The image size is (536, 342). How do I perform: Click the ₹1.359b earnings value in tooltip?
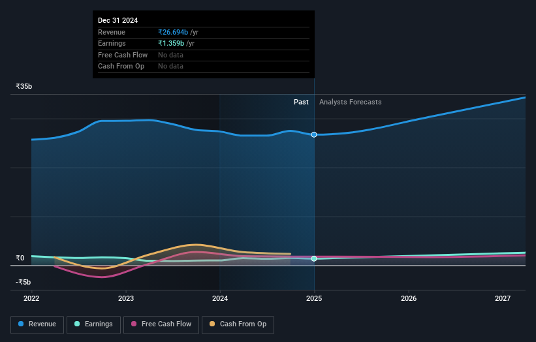point(171,43)
